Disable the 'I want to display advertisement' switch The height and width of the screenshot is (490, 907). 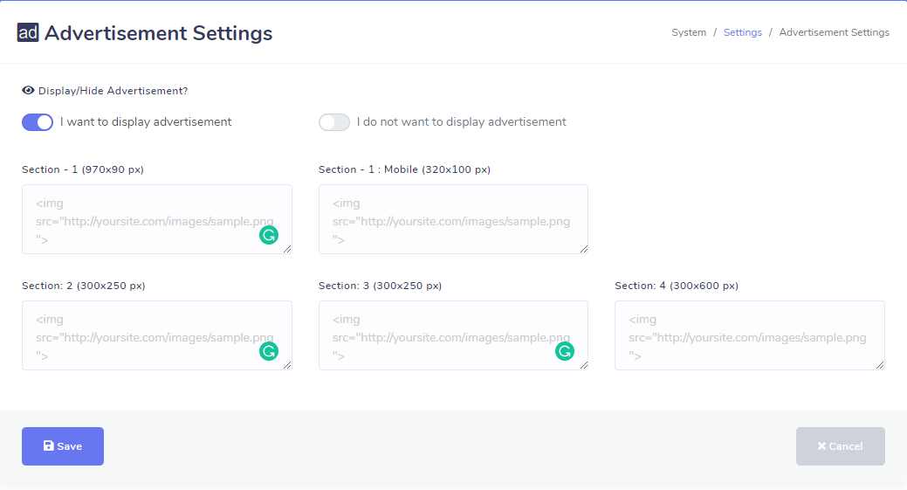pos(38,122)
